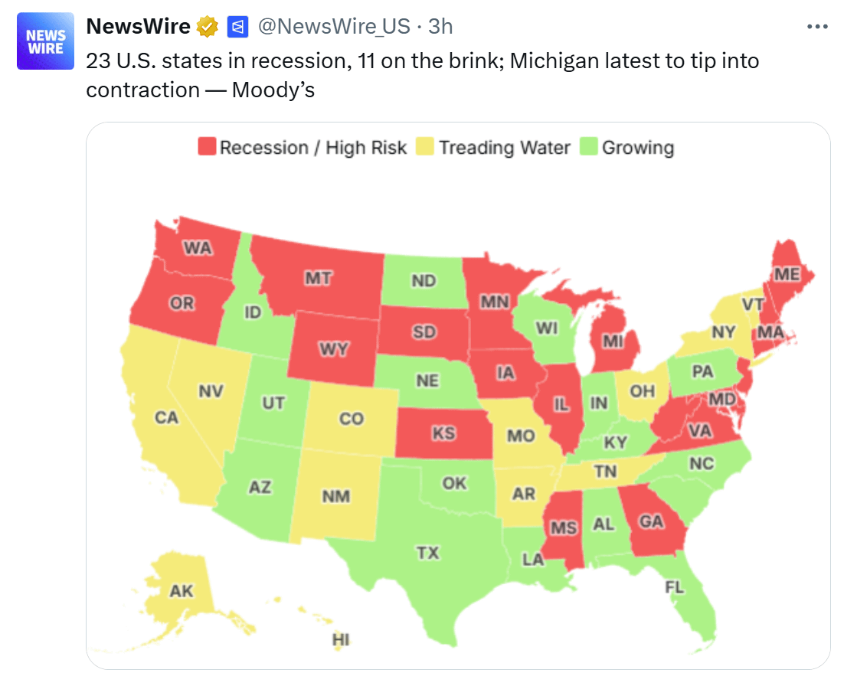Open the NewsWire display name link
This screenshot has width=844, height=673.
coord(138,27)
